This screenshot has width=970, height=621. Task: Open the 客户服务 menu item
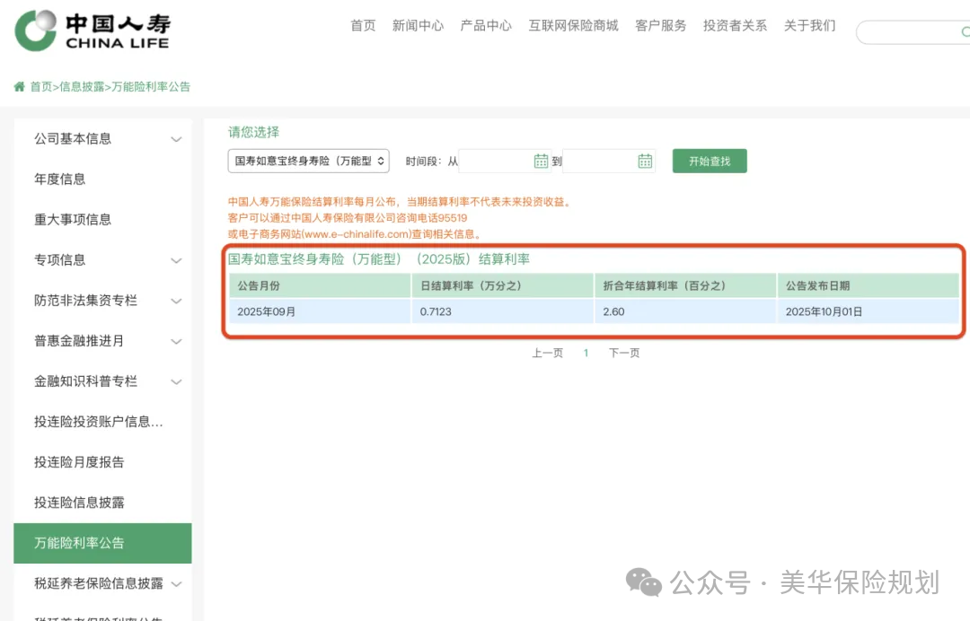click(660, 26)
